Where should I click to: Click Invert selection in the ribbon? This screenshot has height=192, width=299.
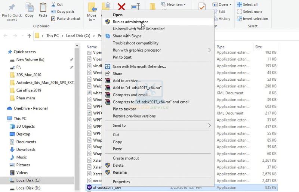pyautogui.click(x=252, y=19)
